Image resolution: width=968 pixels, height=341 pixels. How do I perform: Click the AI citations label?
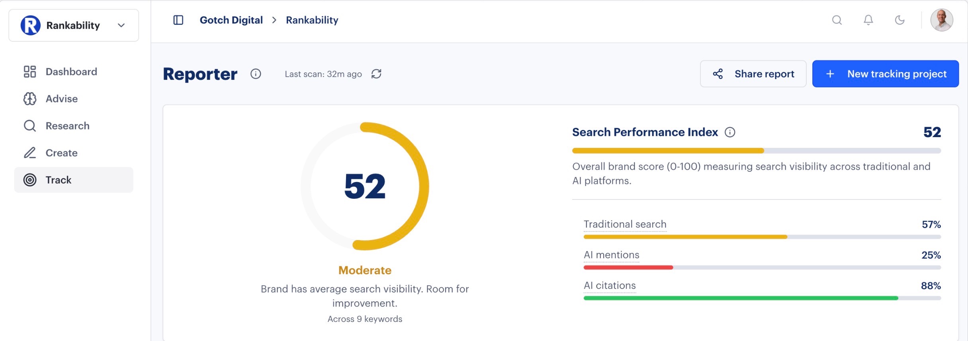(610, 285)
